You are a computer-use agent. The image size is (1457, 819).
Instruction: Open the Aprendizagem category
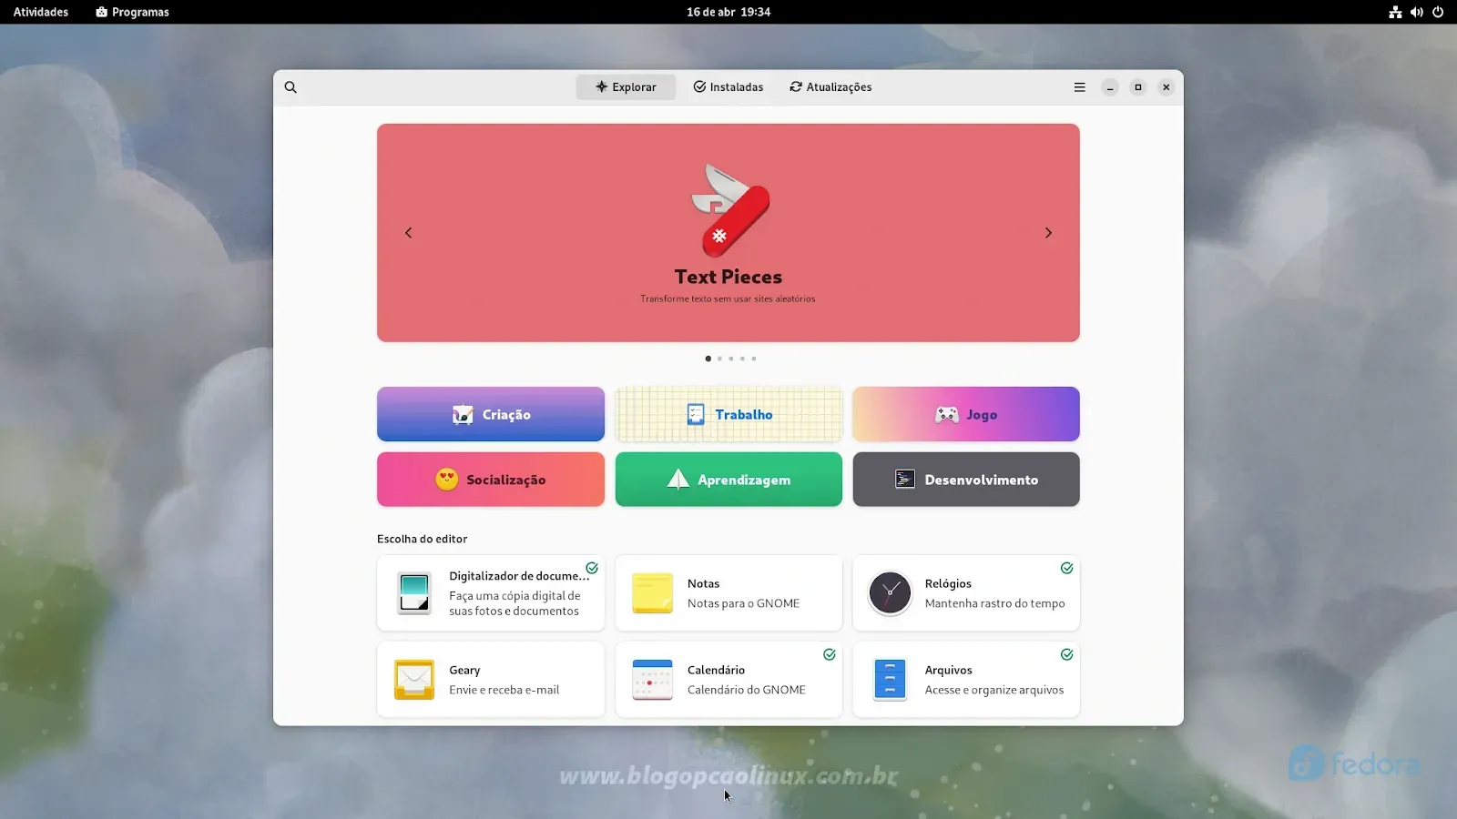(728, 480)
